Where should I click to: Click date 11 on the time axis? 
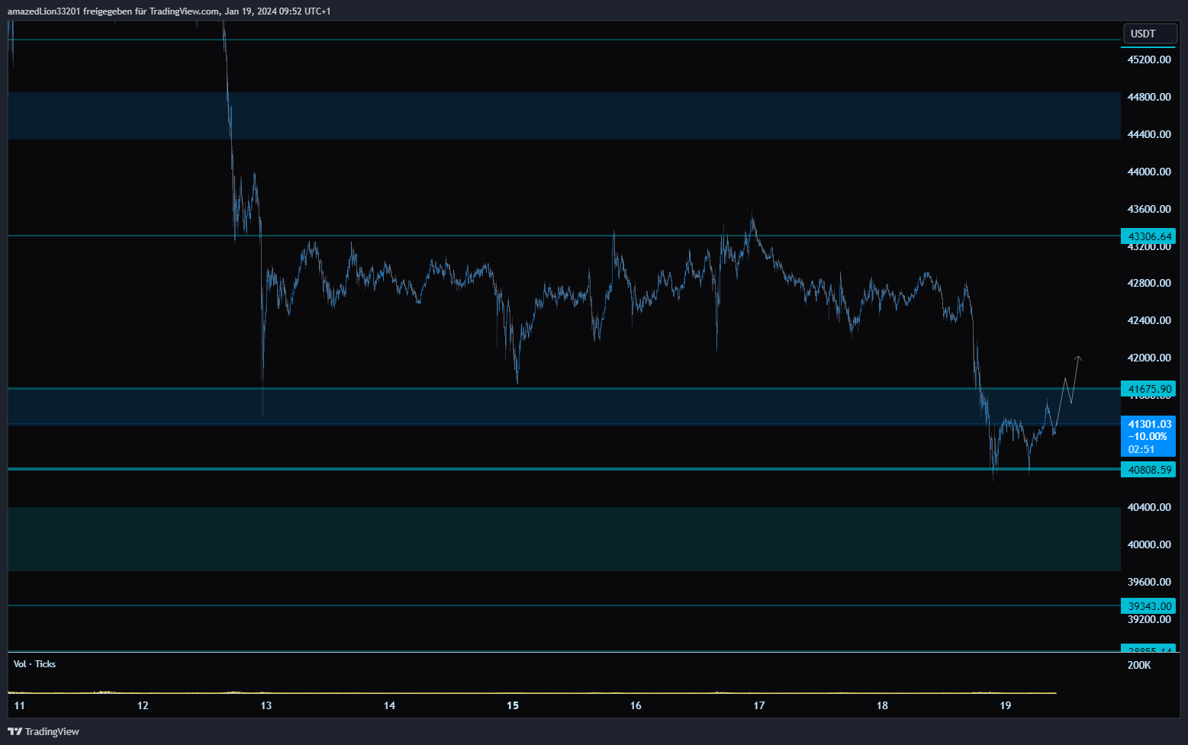pyautogui.click(x=20, y=705)
